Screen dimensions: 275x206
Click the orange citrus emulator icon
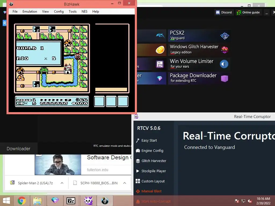pos(160,50)
